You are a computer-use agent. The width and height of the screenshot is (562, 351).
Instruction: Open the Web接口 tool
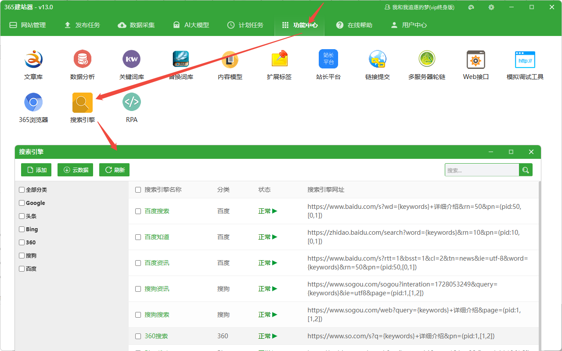pyautogui.click(x=476, y=65)
